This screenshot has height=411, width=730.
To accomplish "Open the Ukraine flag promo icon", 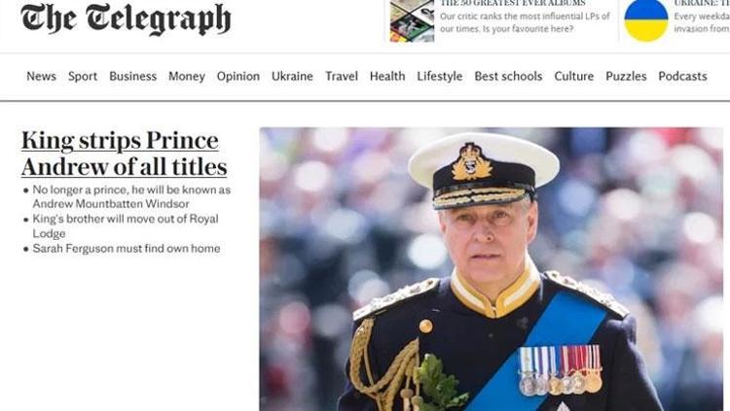I will [645, 20].
